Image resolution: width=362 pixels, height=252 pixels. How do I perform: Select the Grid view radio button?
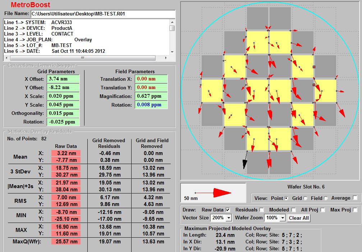click(x=305, y=198)
